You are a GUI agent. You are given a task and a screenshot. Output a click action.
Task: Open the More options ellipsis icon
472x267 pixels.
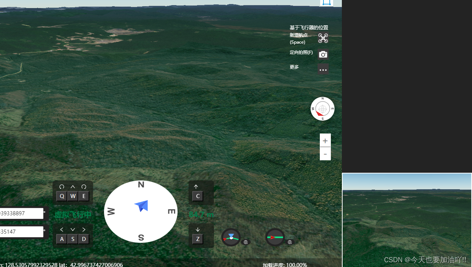[x=323, y=69]
